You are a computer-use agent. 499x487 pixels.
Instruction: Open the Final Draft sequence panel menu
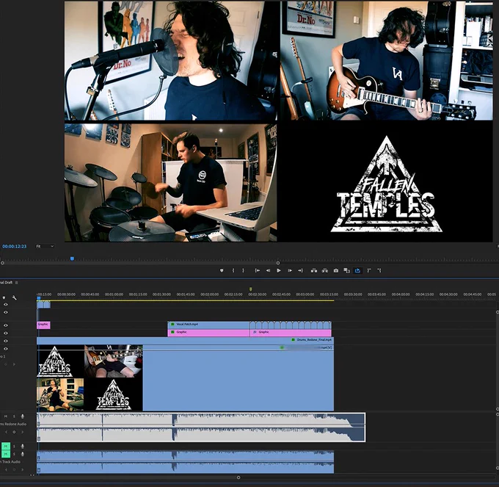pos(17,283)
